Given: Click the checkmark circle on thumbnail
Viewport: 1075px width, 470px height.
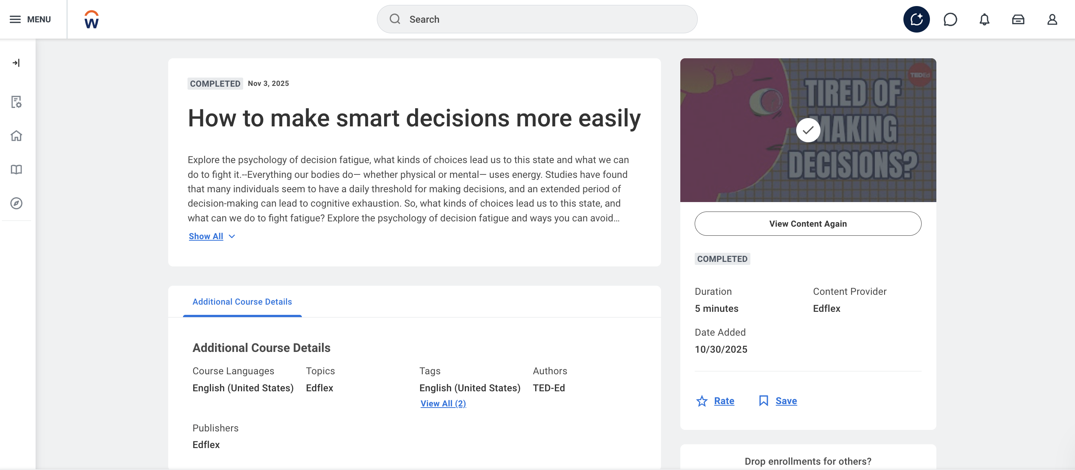Looking at the screenshot, I should tap(808, 130).
